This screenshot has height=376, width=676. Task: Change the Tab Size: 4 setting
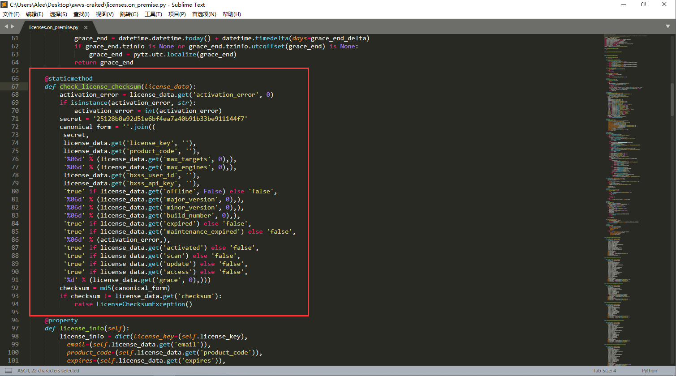coord(604,371)
